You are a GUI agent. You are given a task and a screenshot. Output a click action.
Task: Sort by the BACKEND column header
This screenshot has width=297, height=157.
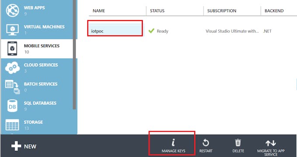click(x=274, y=11)
